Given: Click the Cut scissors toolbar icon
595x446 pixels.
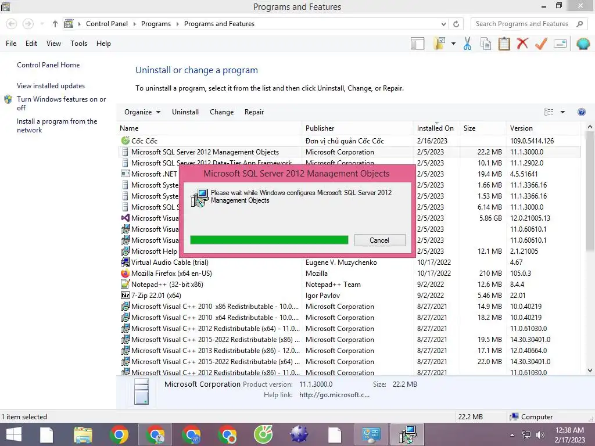Looking at the screenshot, I should pyautogui.click(x=467, y=44).
